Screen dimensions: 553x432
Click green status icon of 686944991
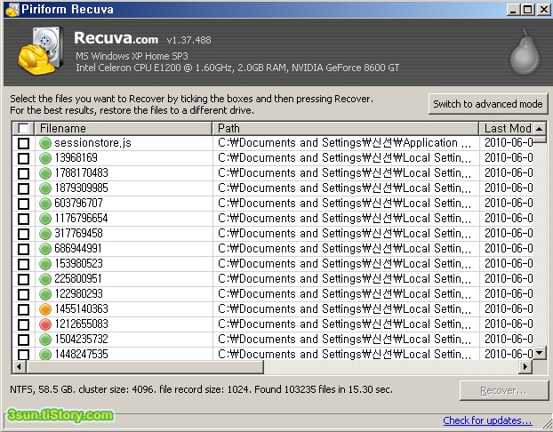coord(45,249)
